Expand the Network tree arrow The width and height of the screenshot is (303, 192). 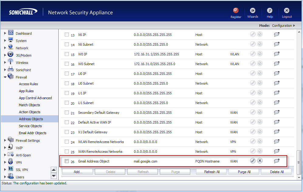[x=5, y=48]
